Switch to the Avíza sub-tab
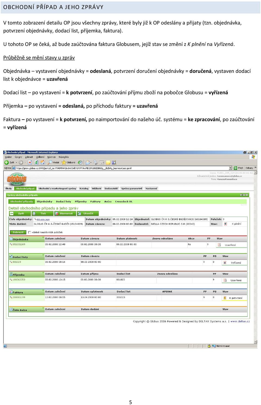Viewport: 261px width, 405px height. pyautogui.click(x=108, y=202)
